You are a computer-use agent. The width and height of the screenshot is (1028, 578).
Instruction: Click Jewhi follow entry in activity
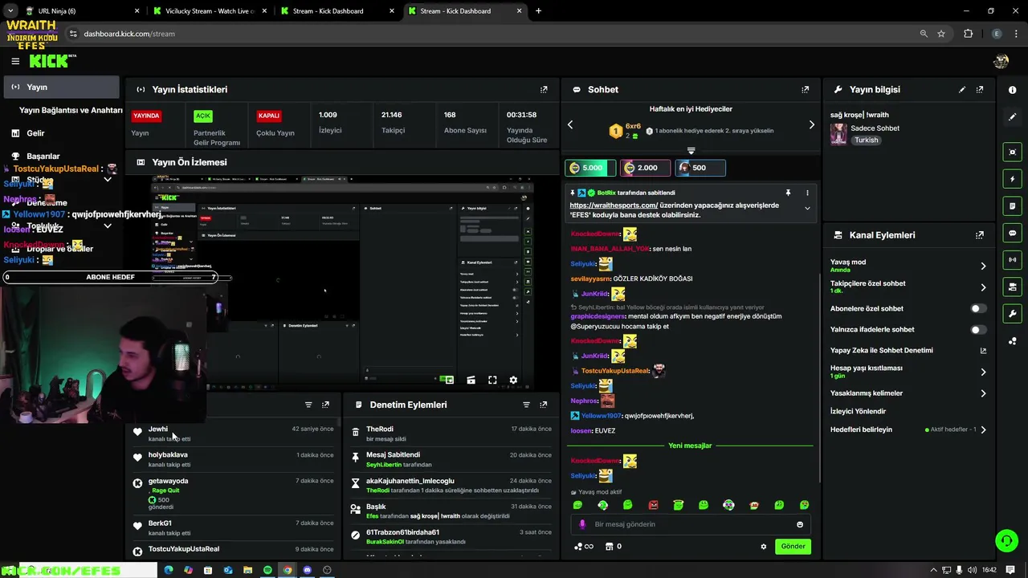click(235, 433)
